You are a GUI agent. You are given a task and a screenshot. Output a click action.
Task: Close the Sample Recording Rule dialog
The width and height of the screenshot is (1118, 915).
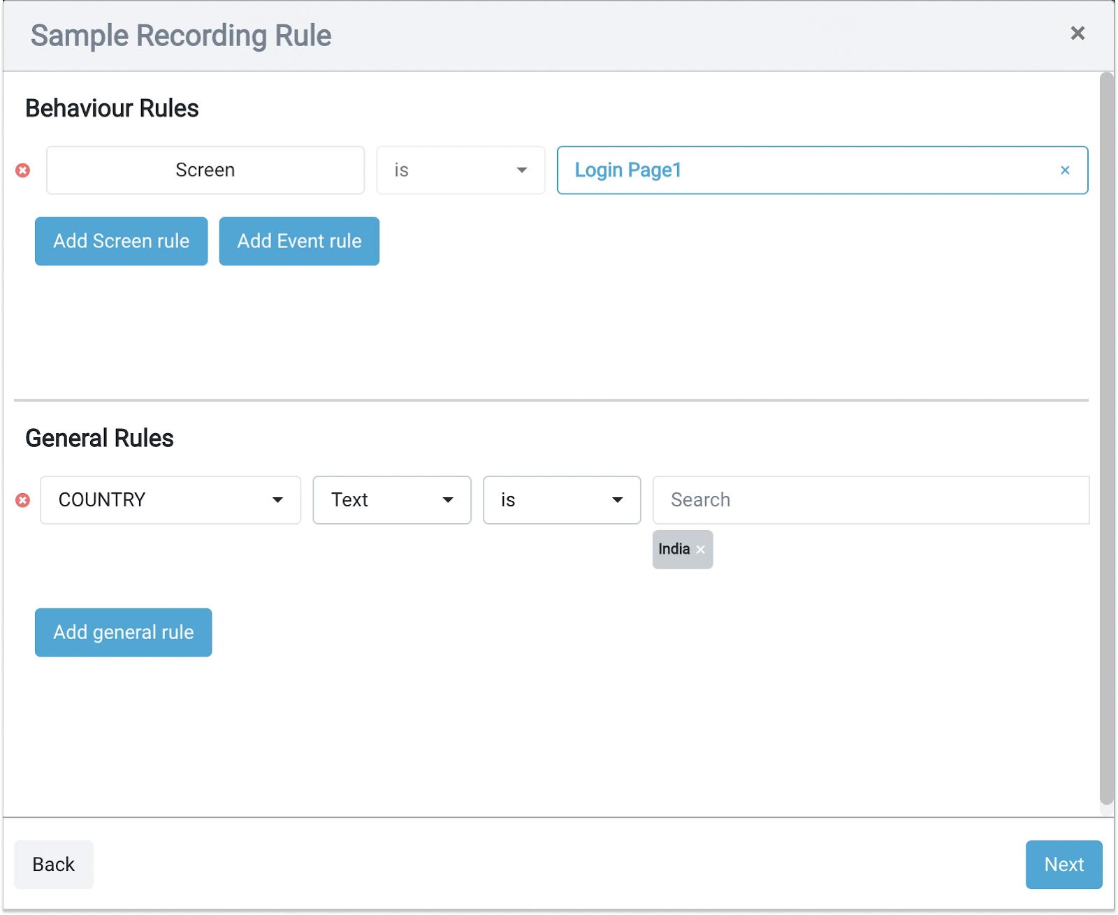1077,34
